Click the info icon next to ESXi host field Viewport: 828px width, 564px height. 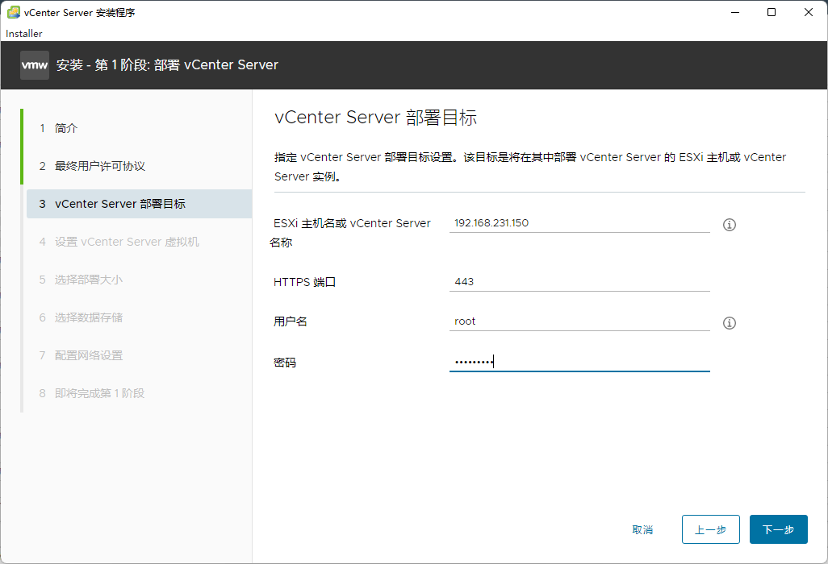pos(730,225)
